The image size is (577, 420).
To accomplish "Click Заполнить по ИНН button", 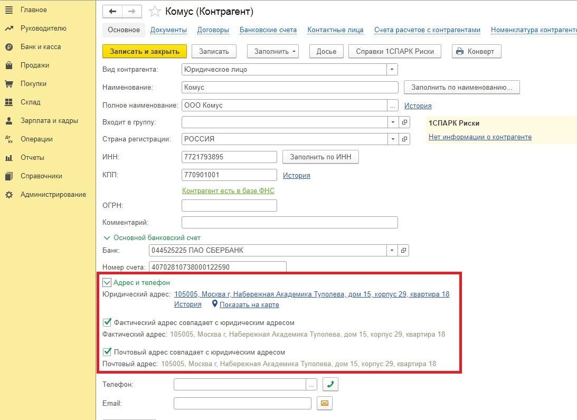I will pyautogui.click(x=320, y=157).
